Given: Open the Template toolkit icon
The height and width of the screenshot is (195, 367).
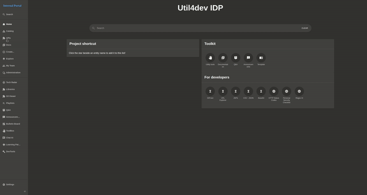Looking at the screenshot, I should pyautogui.click(x=261, y=58).
